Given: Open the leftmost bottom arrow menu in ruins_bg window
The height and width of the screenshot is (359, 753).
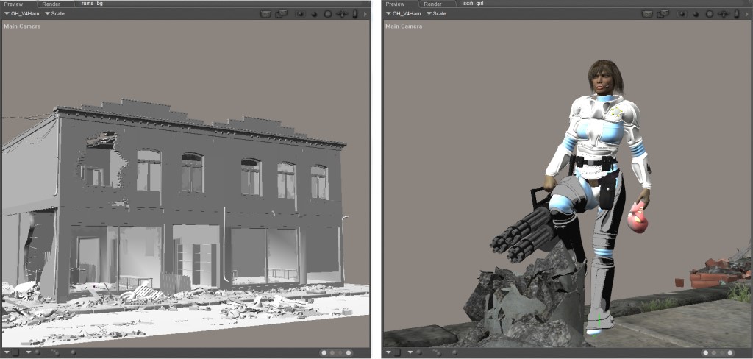Looking at the screenshot, I should click(x=7, y=352).
